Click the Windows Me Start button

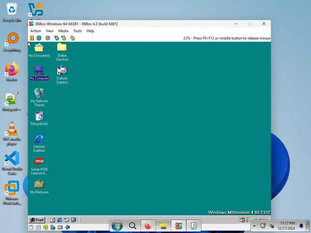click(x=37, y=220)
